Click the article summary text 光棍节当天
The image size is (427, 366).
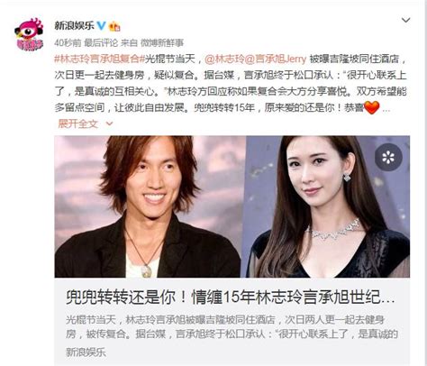click(x=232, y=326)
